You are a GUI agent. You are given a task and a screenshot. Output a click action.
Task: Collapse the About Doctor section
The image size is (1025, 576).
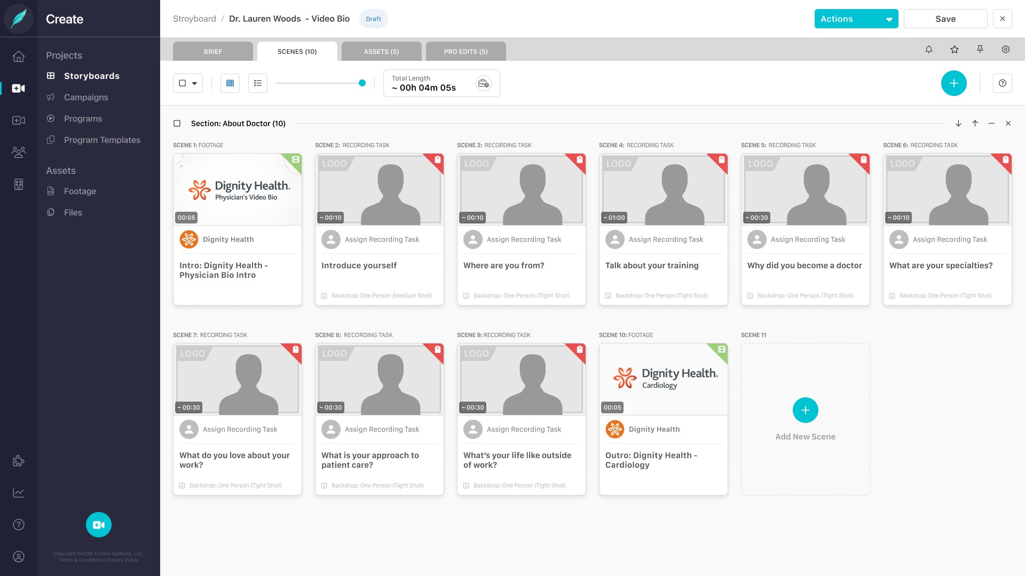coord(992,124)
